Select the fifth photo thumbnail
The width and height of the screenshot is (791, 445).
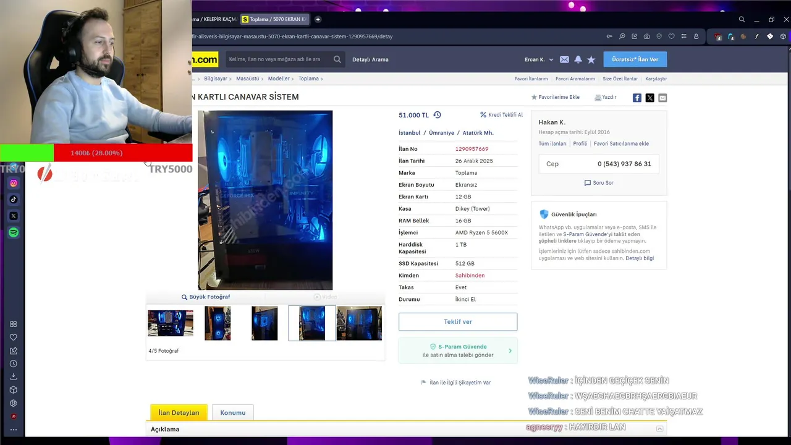coord(359,323)
